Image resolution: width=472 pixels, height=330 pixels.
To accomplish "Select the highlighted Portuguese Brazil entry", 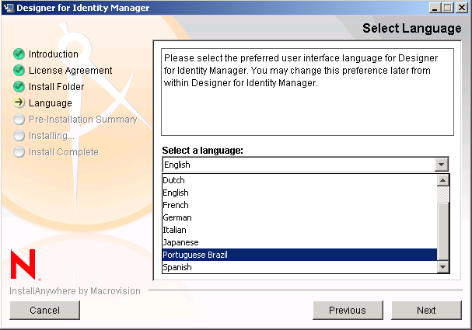I will [x=299, y=255].
